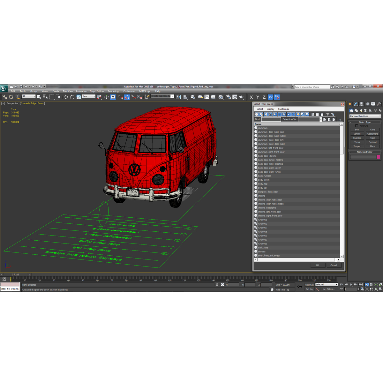Click the Help question mark icon
Viewport: 383px width, 383px height.
click(354, 87)
